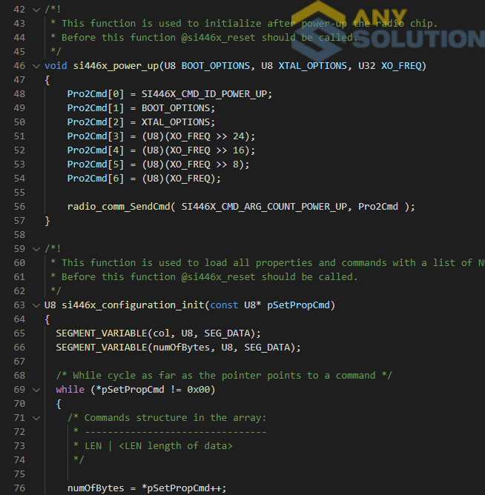Screen dimensions: 485x495
Task: Click line number 48 in the gutter
Action: point(19,93)
